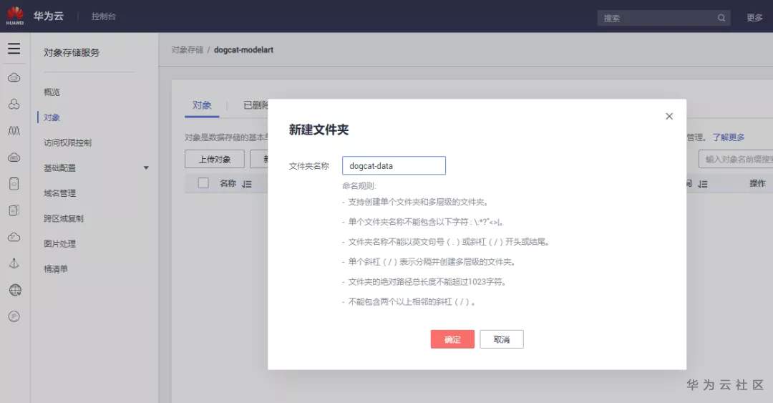
Task: Open the 了解更多 link
Action: (728, 137)
